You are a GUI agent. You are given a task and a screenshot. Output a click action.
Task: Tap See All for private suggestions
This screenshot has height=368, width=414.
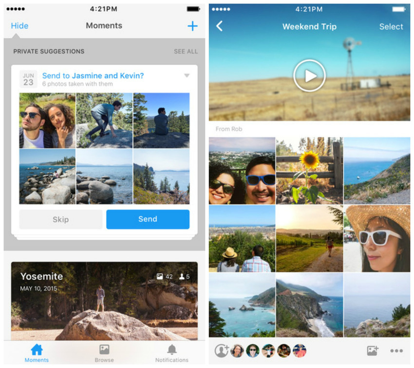(x=186, y=51)
